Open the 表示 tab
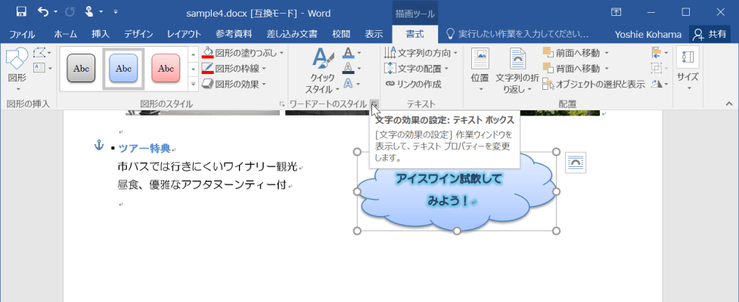The width and height of the screenshot is (739, 302). pos(374,34)
